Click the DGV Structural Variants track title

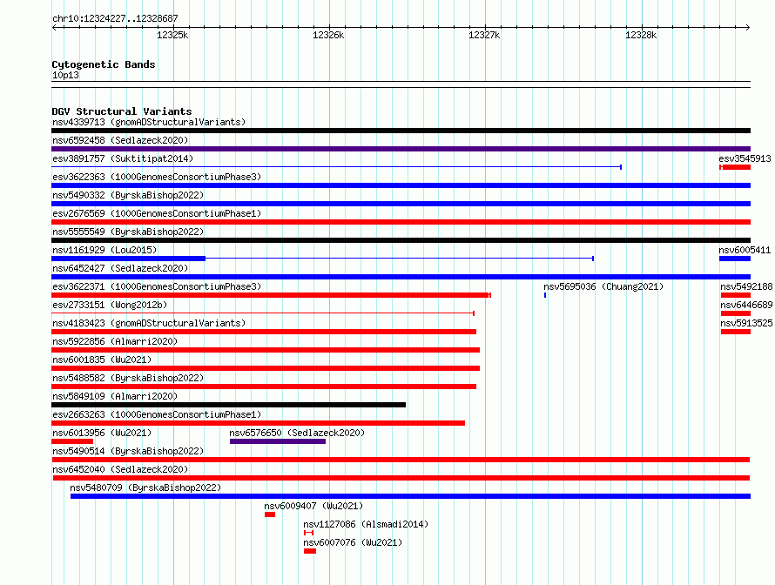click(x=122, y=111)
